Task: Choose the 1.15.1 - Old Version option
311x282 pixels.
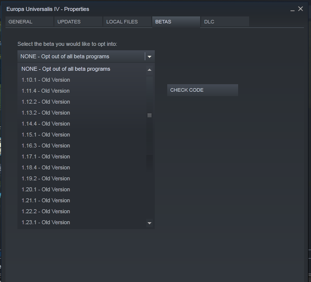Action: tap(45, 135)
